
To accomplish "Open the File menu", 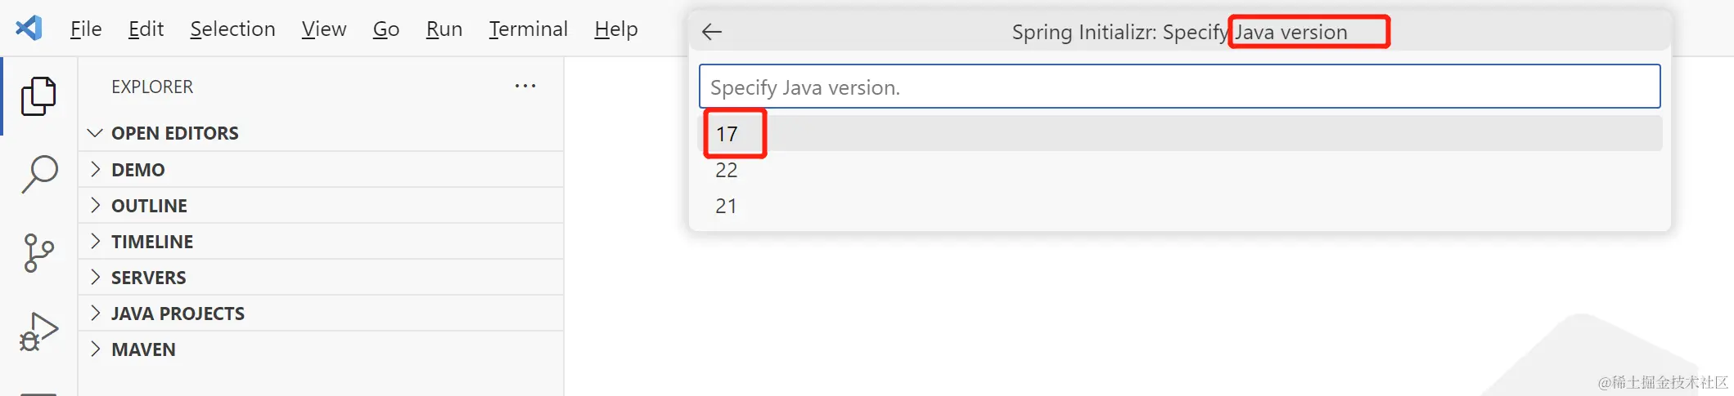I will pos(86,29).
